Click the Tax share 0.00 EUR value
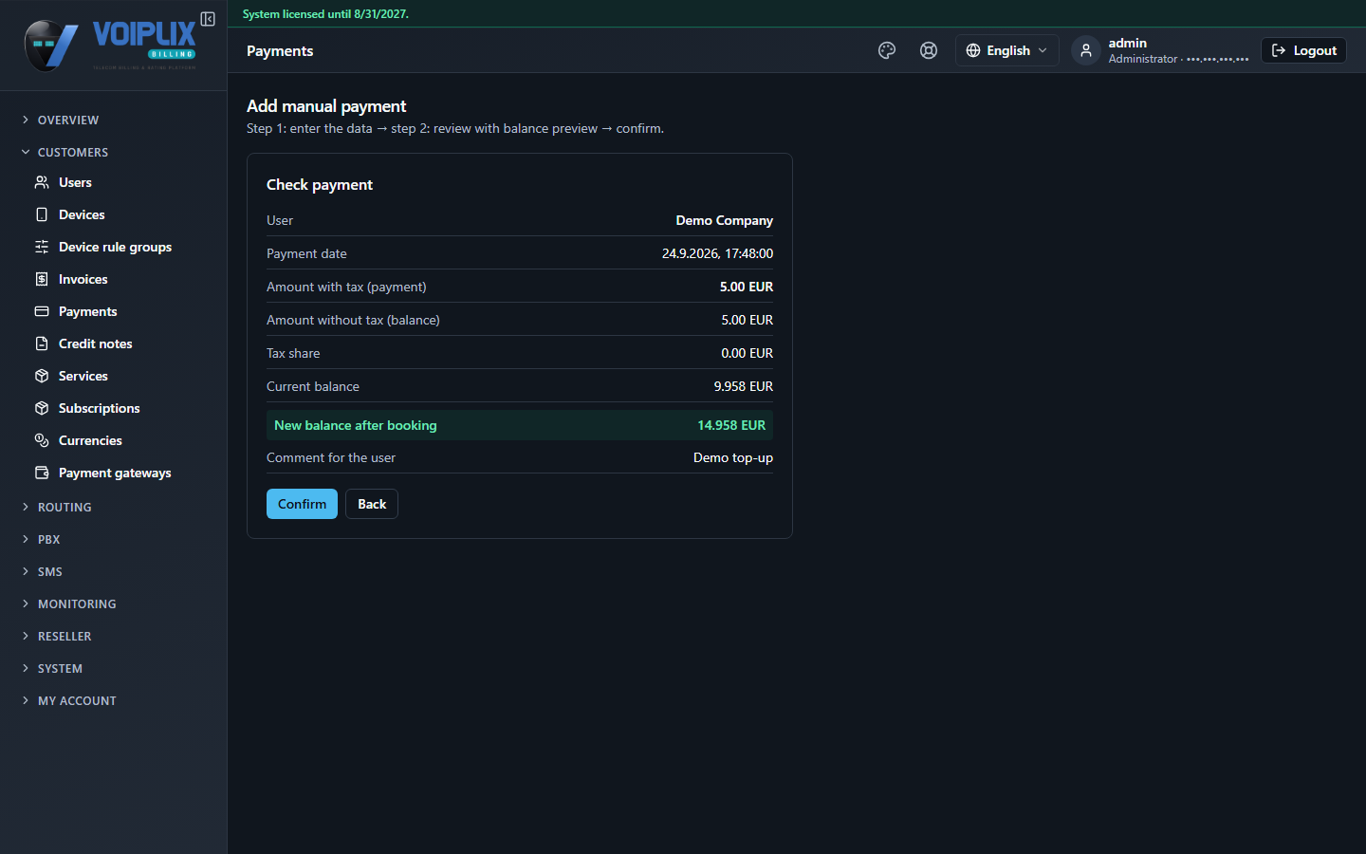The width and height of the screenshot is (1366, 854). tap(747, 353)
